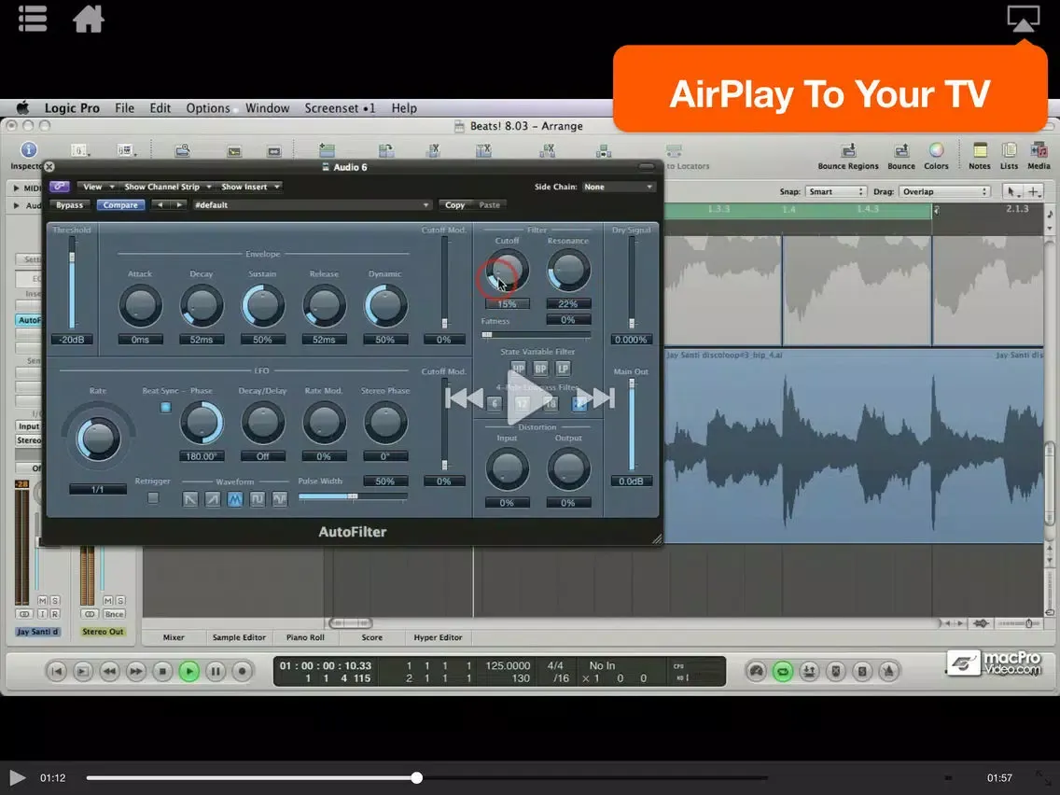1060x795 pixels.
Task: Open the Side Chain dropdown
Action: [x=619, y=187]
